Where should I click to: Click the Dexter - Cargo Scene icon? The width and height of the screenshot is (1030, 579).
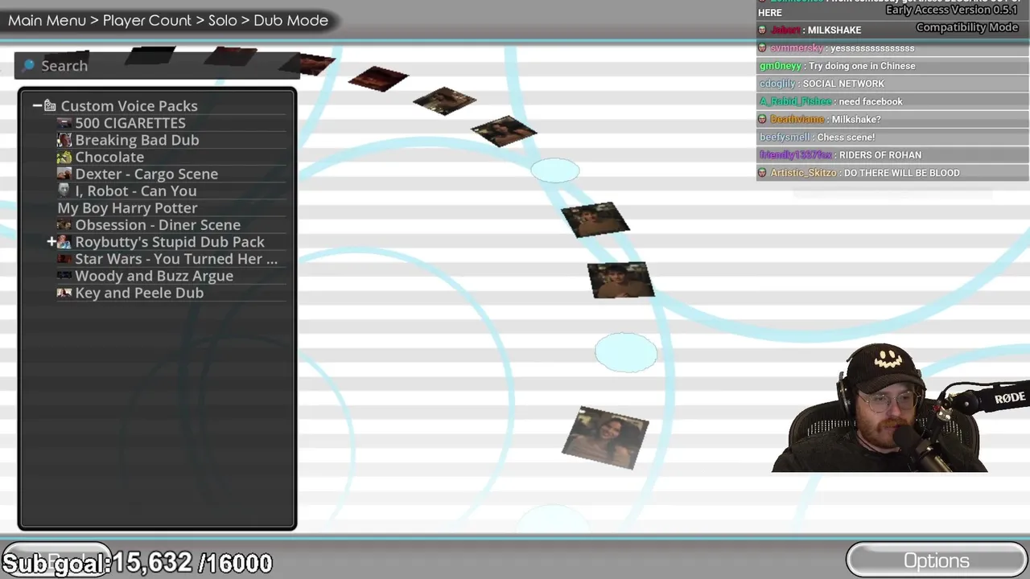tap(64, 174)
